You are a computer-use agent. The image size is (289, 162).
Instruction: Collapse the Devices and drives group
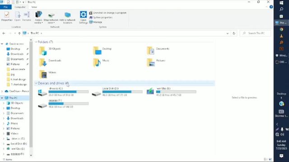(x=36, y=83)
